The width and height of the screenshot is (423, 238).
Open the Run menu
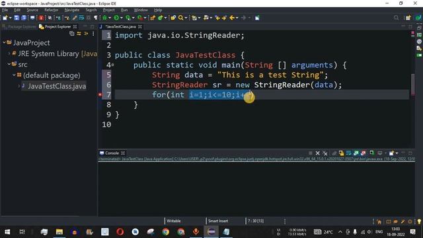coord(124,10)
